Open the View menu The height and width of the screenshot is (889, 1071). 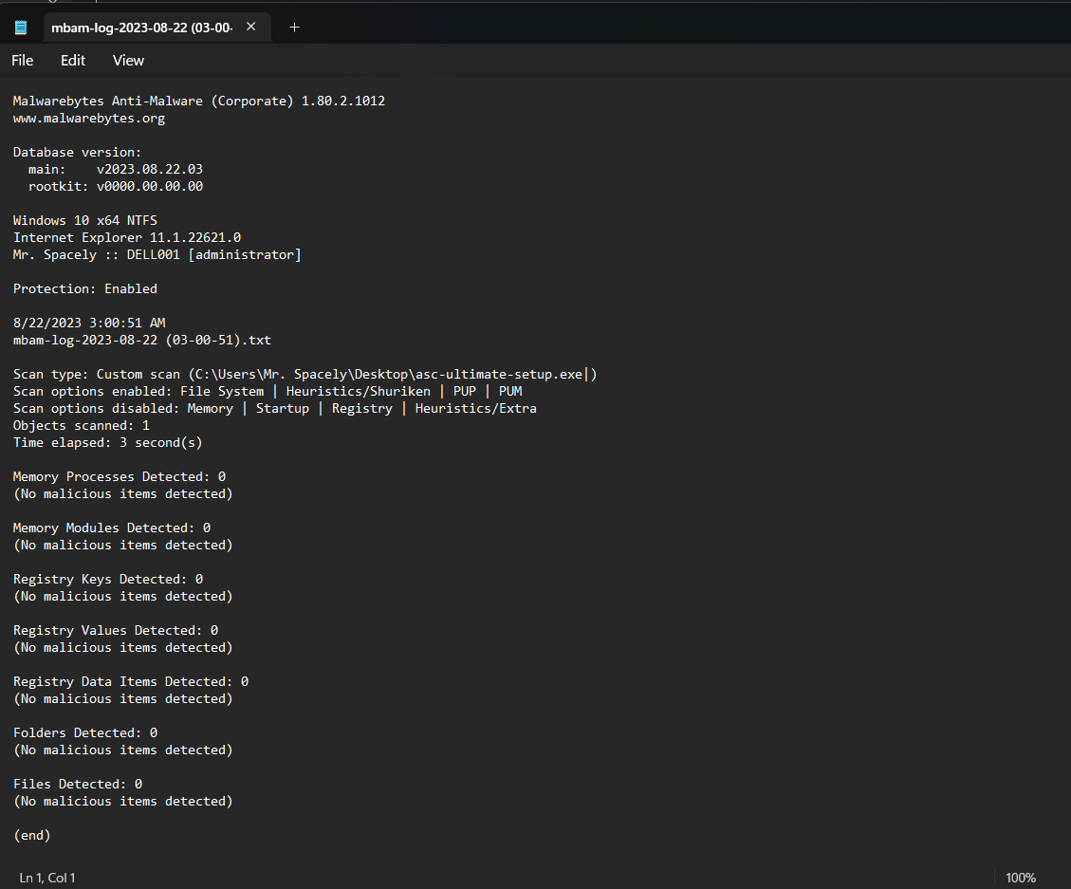(x=128, y=60)
